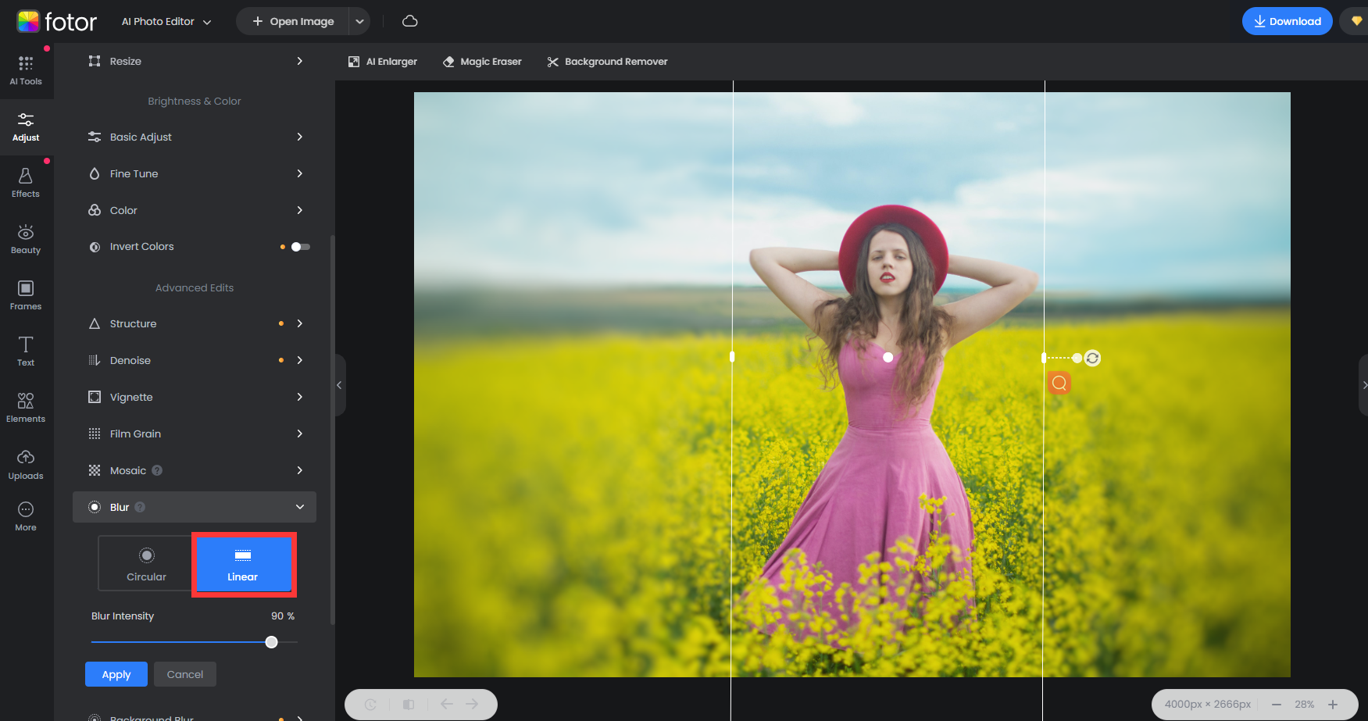Open the AI Photo Editor menu
The image size is (1368, 721).
[165, 21]
